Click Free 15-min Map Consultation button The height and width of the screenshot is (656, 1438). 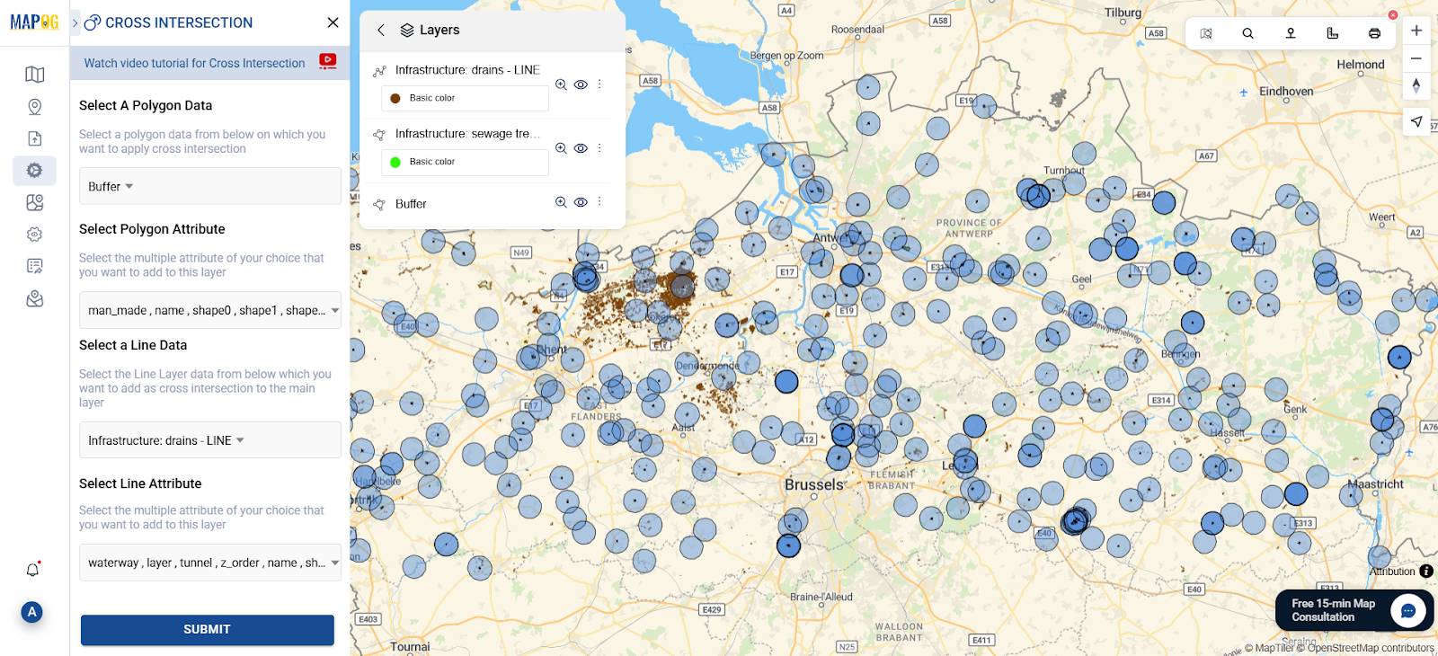[x=1354, y=610]
